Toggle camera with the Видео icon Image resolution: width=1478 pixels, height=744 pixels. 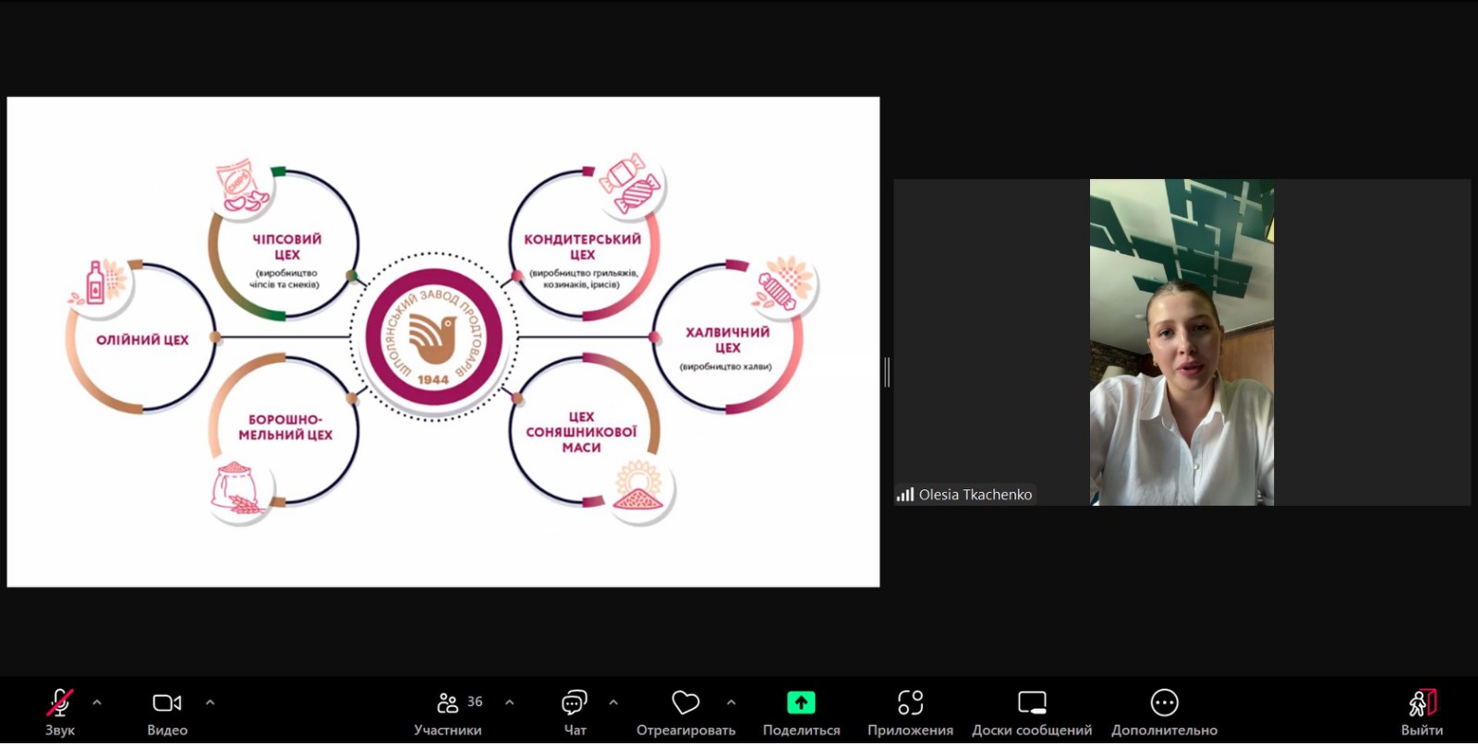pos(167,703)
